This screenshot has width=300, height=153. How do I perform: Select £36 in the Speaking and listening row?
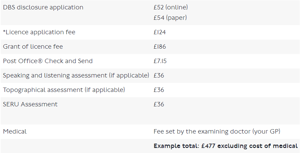(159, 75)
